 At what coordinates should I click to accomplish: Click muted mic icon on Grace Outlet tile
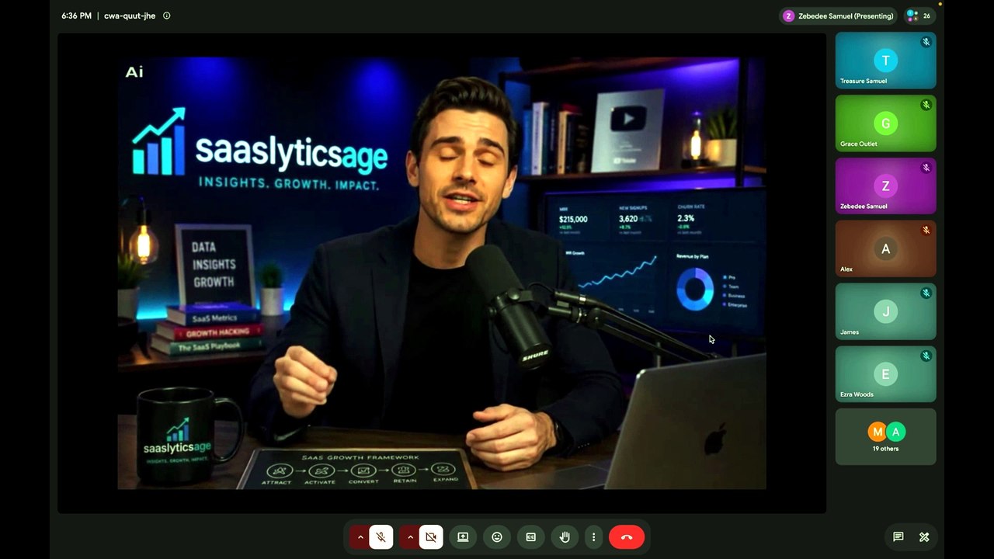(x=926, y=105)
